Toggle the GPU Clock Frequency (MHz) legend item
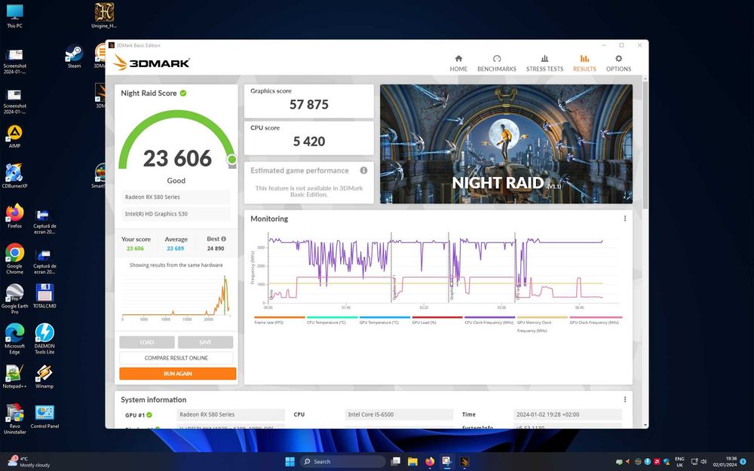This screenshot has height=471, width=754. [x=595, y=320]
